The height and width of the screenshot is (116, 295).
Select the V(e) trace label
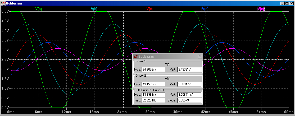pyautogui.click(x=261, y=9)
